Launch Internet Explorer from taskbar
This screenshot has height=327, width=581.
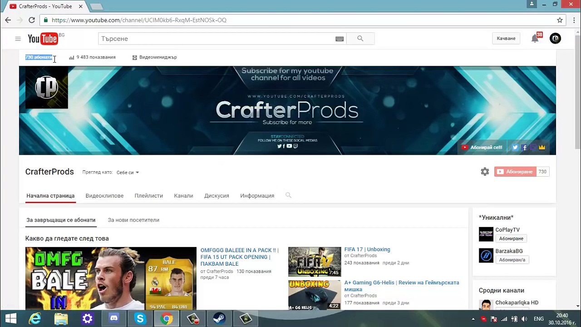pyautogui.click(x=35, y=319)
